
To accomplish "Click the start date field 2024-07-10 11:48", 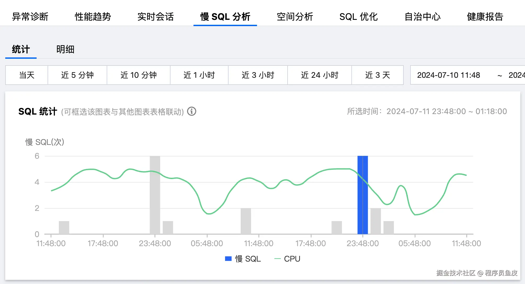I will tap(448, 75).
